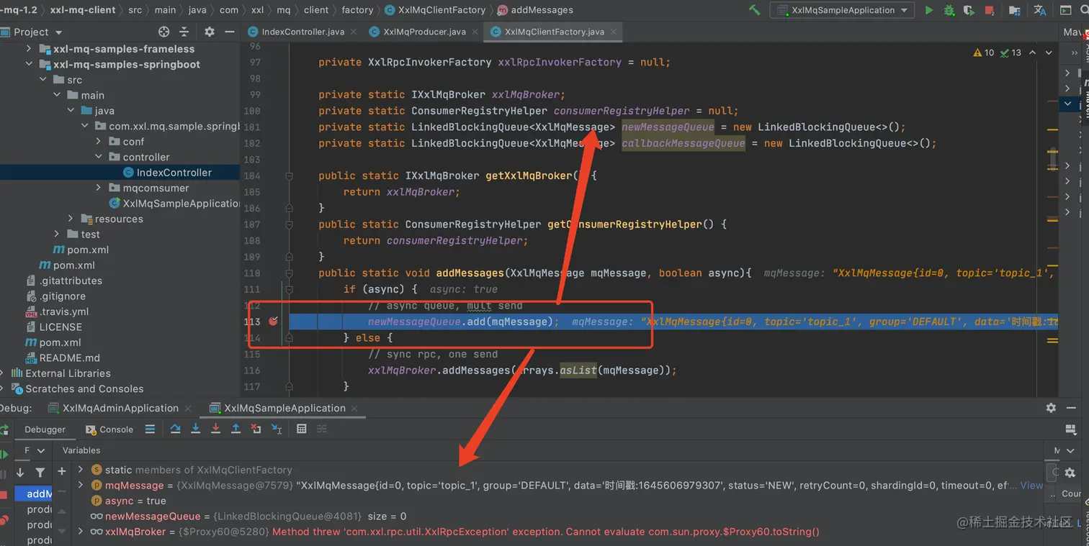Expand the conf package folder
The height and width of the screenshot is (546, 1089).
coord(99,142)
